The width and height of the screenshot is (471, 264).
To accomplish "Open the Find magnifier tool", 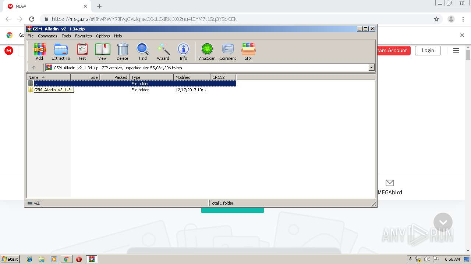I will point(143,51).
